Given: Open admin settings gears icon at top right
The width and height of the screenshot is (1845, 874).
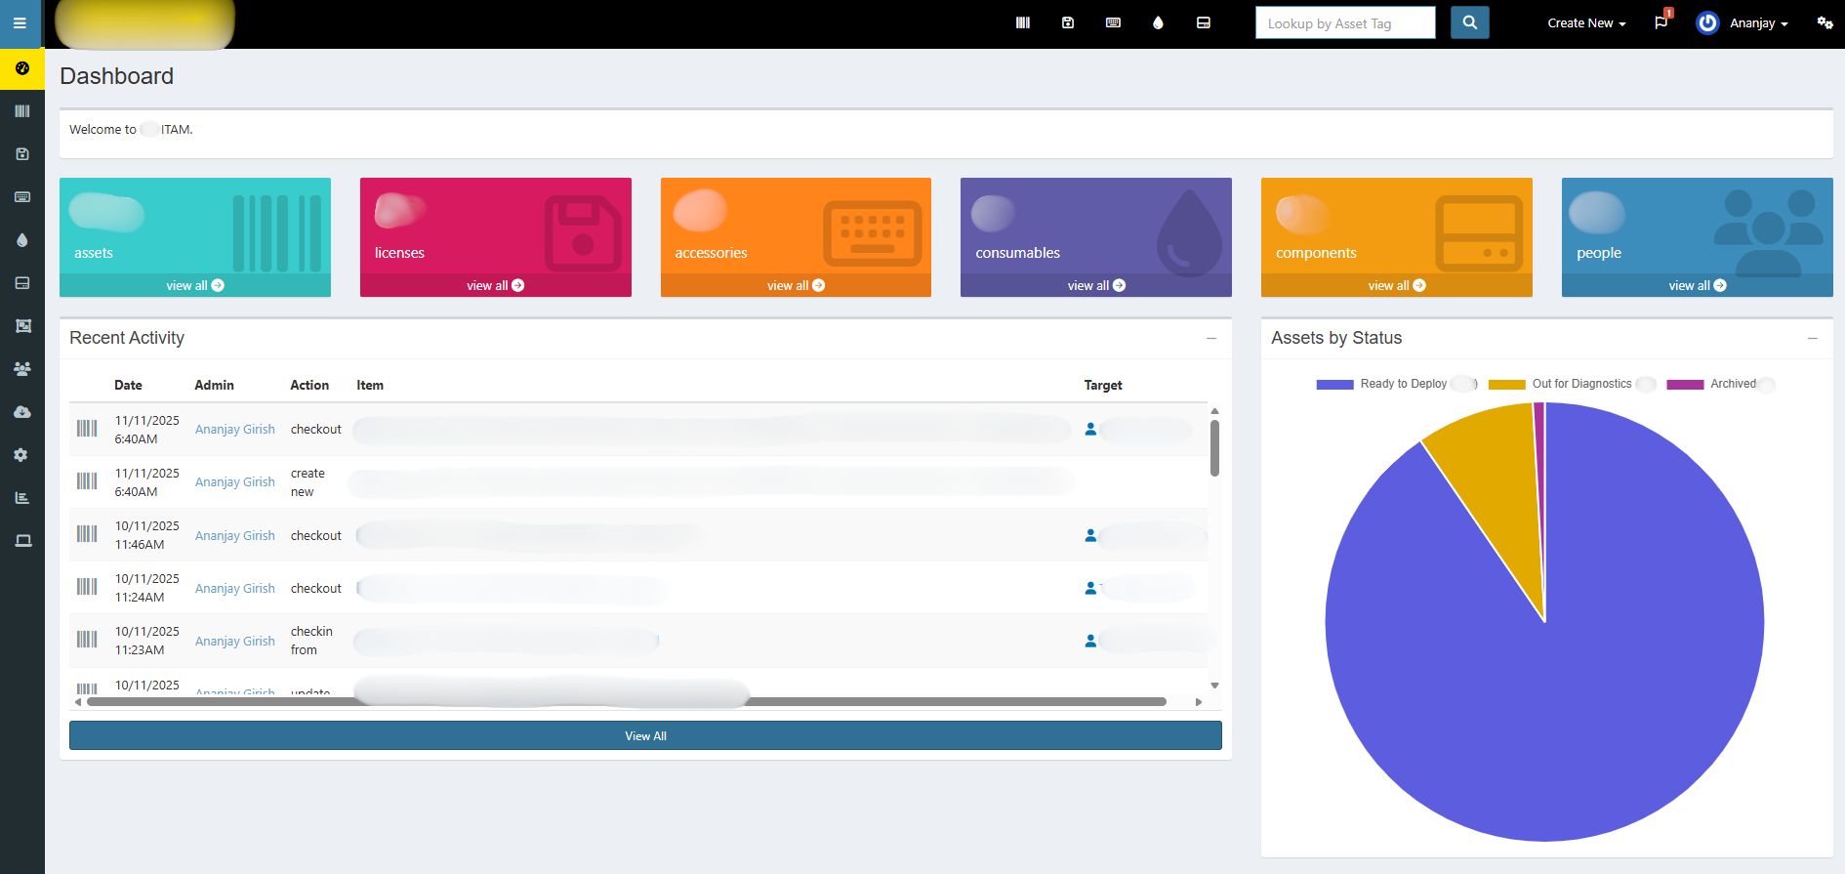Looking at the screenshot, I should 1824,22.
